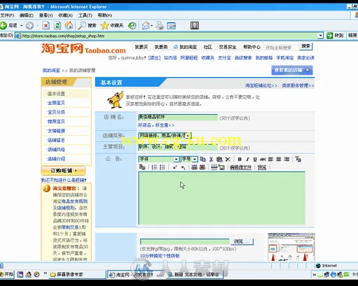Screen dimensions: 358x286
Task: Switch to 屏幕录像专家 taskbar window
Action: (x=77, y=275)
